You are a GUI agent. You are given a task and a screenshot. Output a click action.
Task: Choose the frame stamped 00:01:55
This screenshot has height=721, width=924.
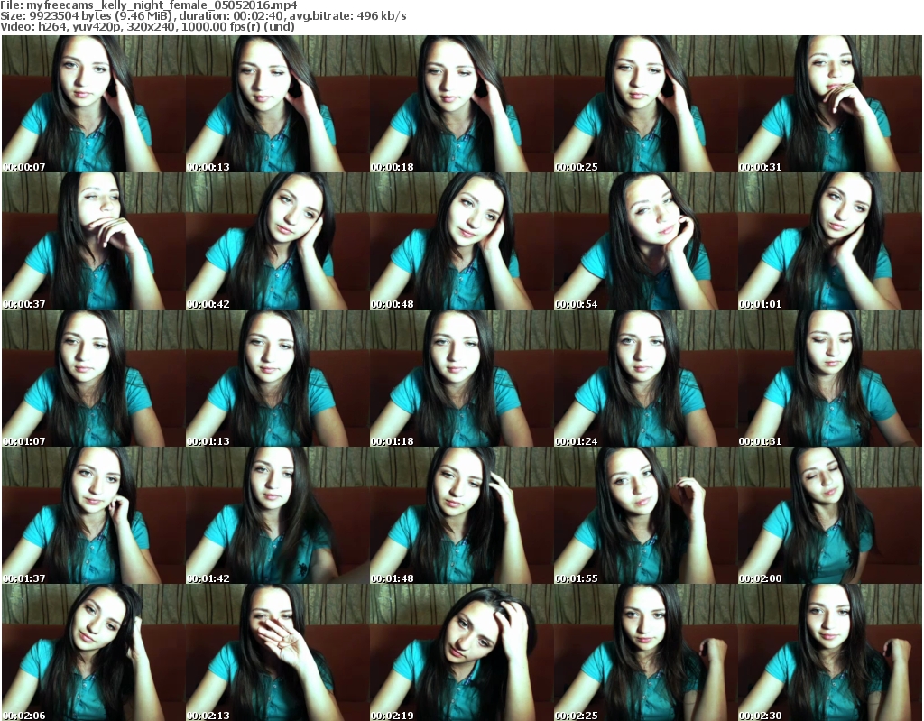[x=645, y=515]
